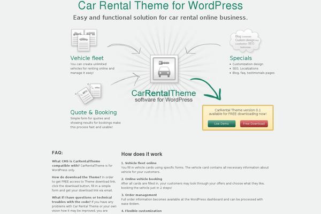Click 'Blog, faq, testimonials pages' bullet item
Viewport: 321px width, 214px height.
(254, 73)
